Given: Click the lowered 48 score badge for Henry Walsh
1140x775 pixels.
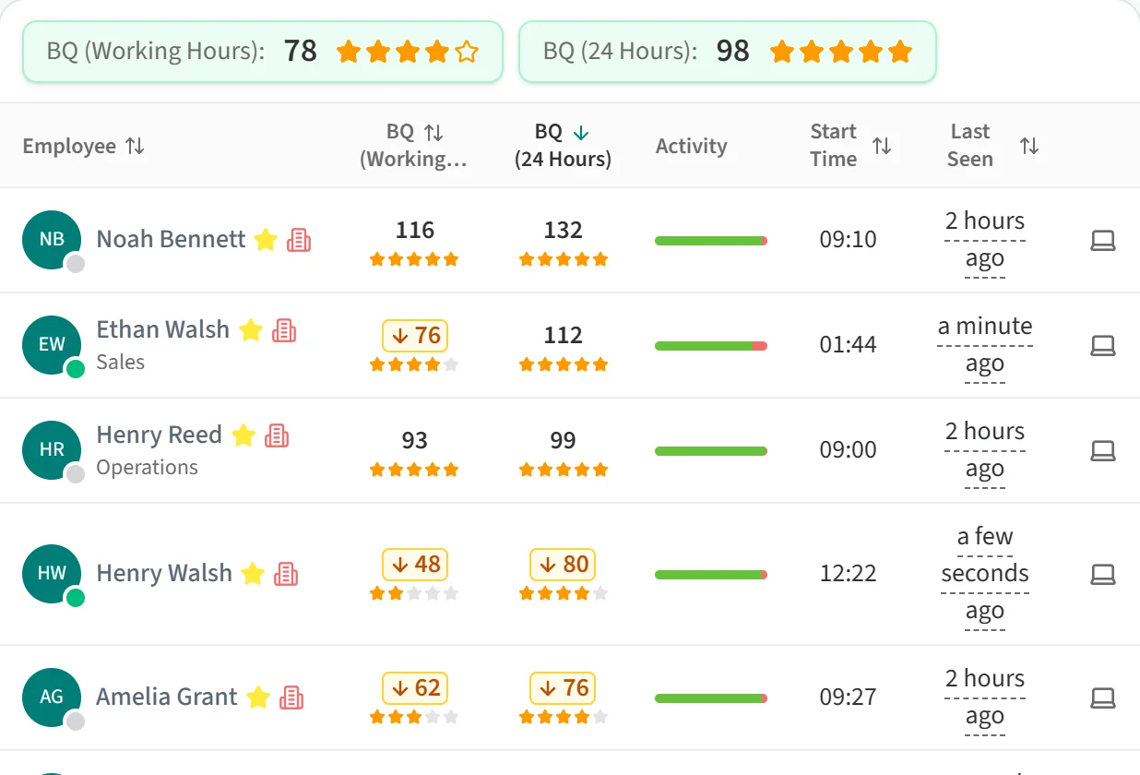Looking at the screenshot, I should [x=415, y=564].
